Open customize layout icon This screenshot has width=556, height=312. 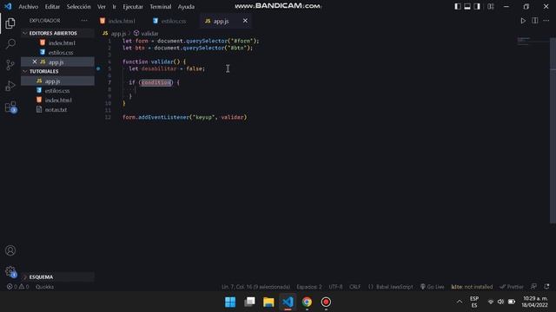click(x=490, y=6)
